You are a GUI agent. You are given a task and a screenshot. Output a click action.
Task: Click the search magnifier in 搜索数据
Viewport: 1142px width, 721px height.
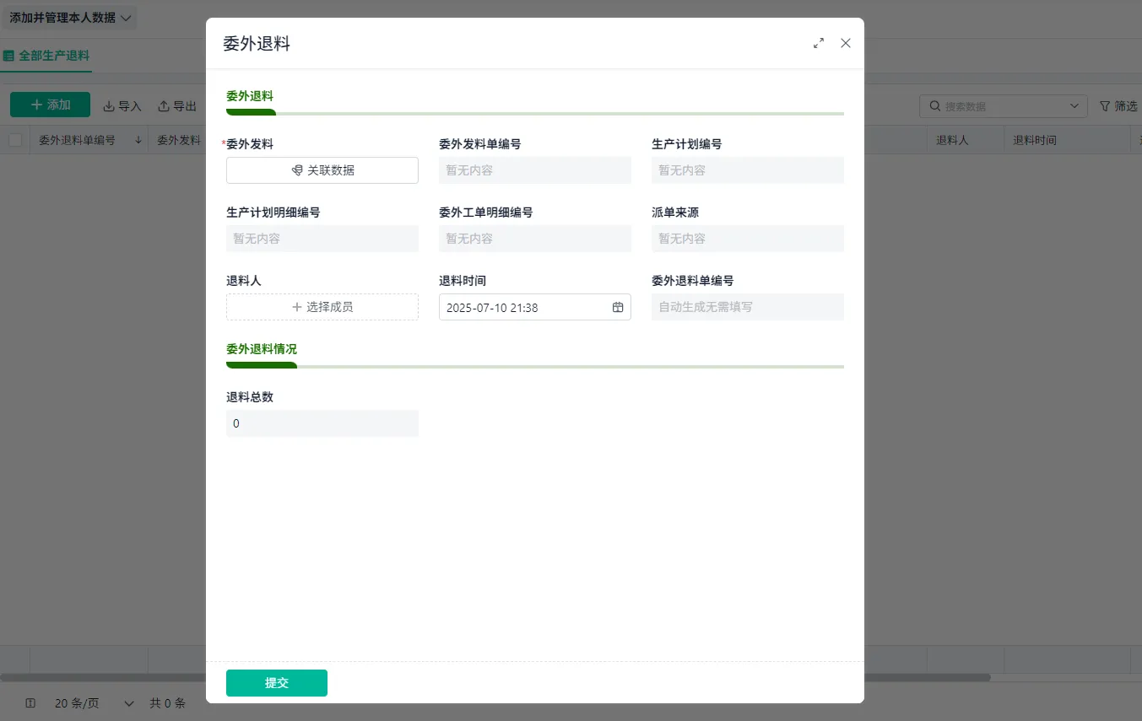pyautogui.click(x=935, y=106)
